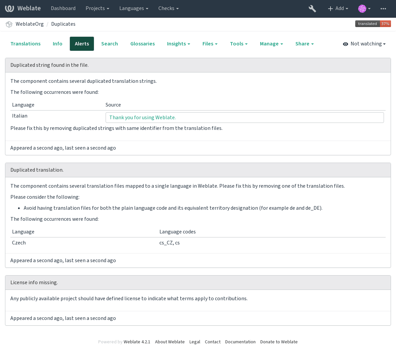Click the Weblate logo icon
This screenshot has width=396, height=353.
[9, 8]
